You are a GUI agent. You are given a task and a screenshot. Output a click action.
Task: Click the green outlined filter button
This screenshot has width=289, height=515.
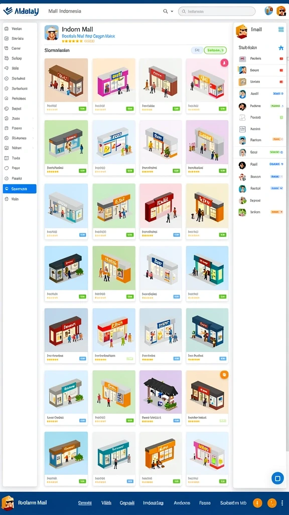coord(215,50)
